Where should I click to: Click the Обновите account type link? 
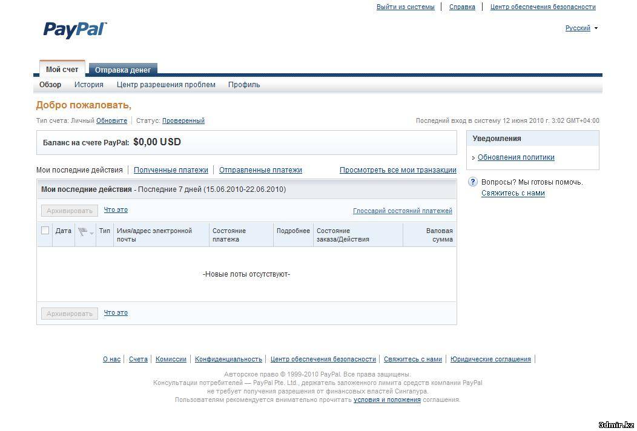point(112,120)
